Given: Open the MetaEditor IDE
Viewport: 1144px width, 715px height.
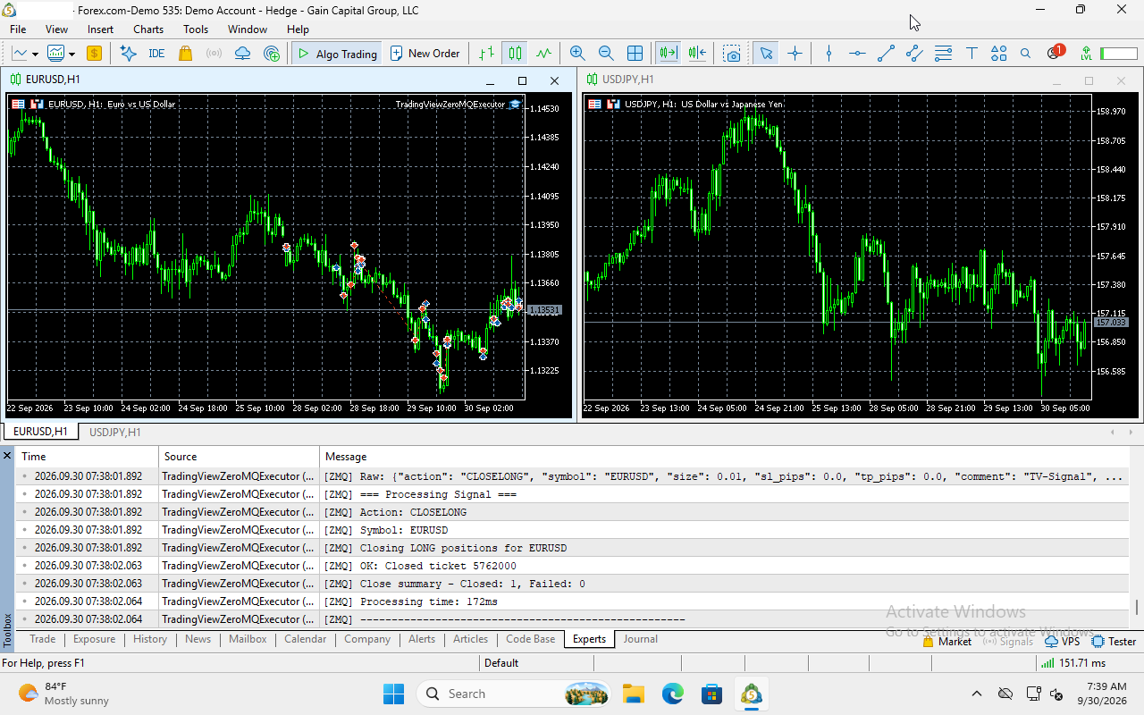Looking at the screenshot, I should tap(156, 54).
